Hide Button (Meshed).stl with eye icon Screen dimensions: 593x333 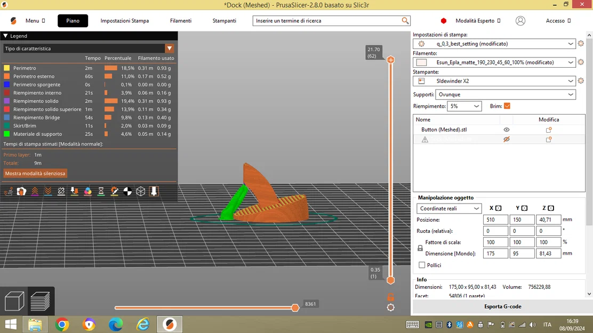coord(507,129)
